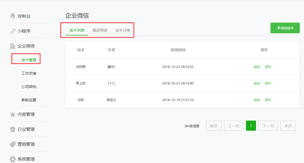Delete the 早上好 row
Screen dimensions: 304x163
click(268, 83)
